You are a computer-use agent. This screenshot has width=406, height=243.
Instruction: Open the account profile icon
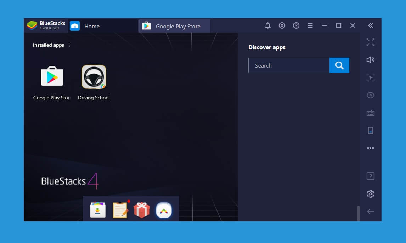pos(282,25)
